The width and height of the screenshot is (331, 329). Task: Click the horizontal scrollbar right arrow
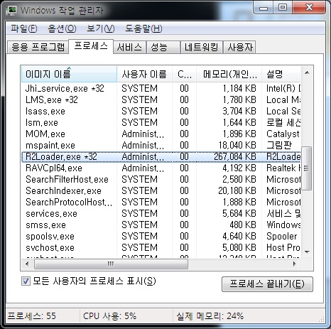295,264
